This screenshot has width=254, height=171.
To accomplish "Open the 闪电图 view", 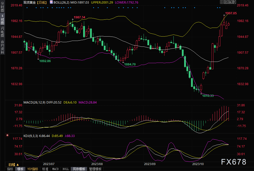I will (2, 32).
